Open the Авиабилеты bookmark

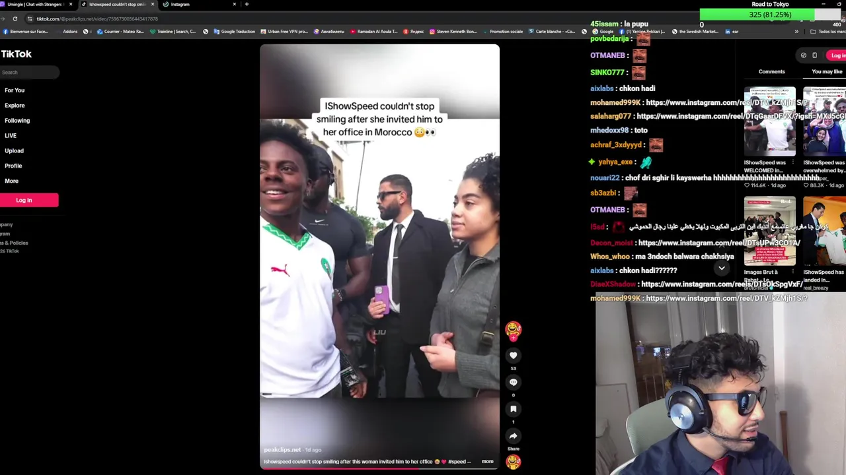[x=329, y=31]
